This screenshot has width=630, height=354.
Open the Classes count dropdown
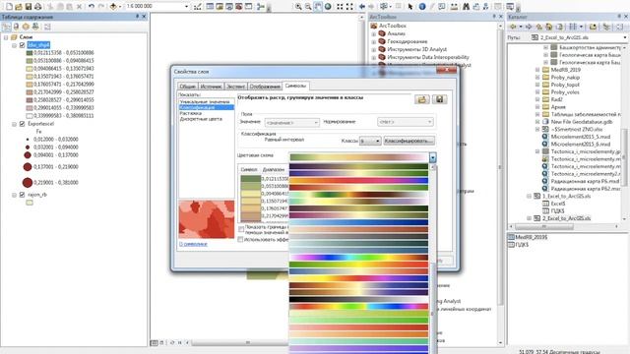pos(370,141)
